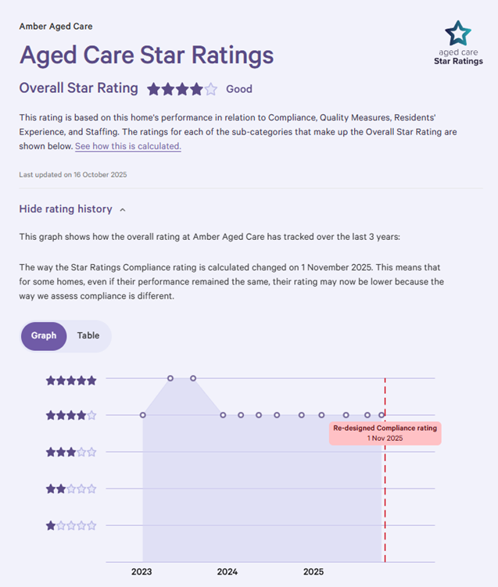Click the Aged Care Star Ratings logo
Viewport: 498px width, 587px height.
click(x=458, y=43)
